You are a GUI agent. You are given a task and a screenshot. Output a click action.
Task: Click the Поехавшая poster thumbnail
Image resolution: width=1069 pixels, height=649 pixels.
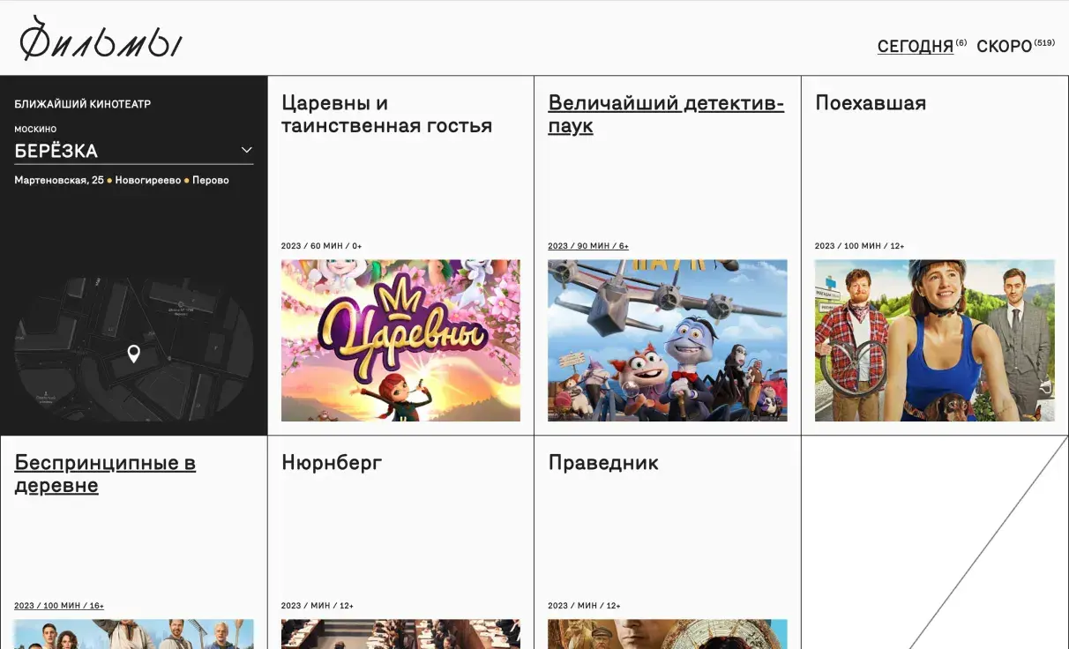(935, 340)
